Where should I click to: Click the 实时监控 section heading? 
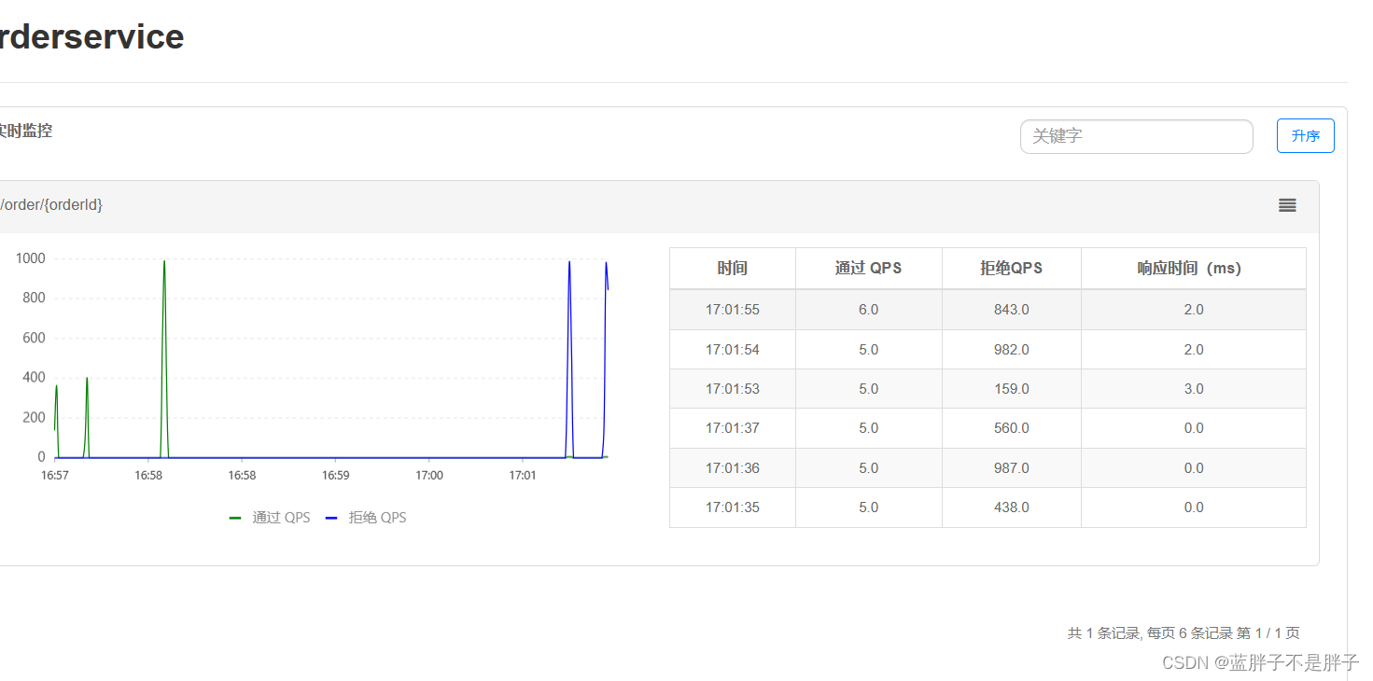click(25, 131)
